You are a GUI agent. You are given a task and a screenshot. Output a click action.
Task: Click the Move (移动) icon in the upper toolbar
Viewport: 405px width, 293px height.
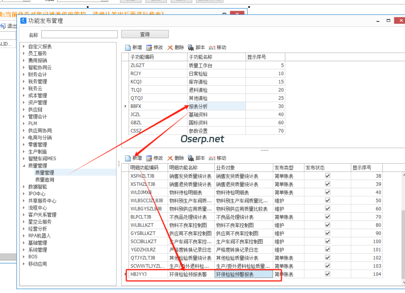pos(217,47)
